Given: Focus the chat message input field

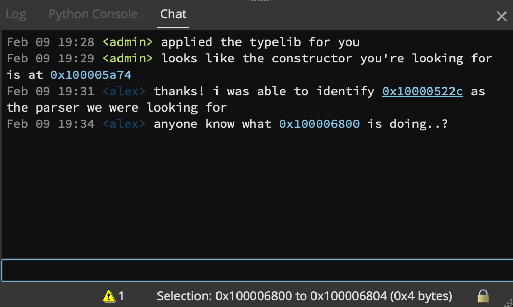Looking at the screenshot, I should tap(256, 271).
